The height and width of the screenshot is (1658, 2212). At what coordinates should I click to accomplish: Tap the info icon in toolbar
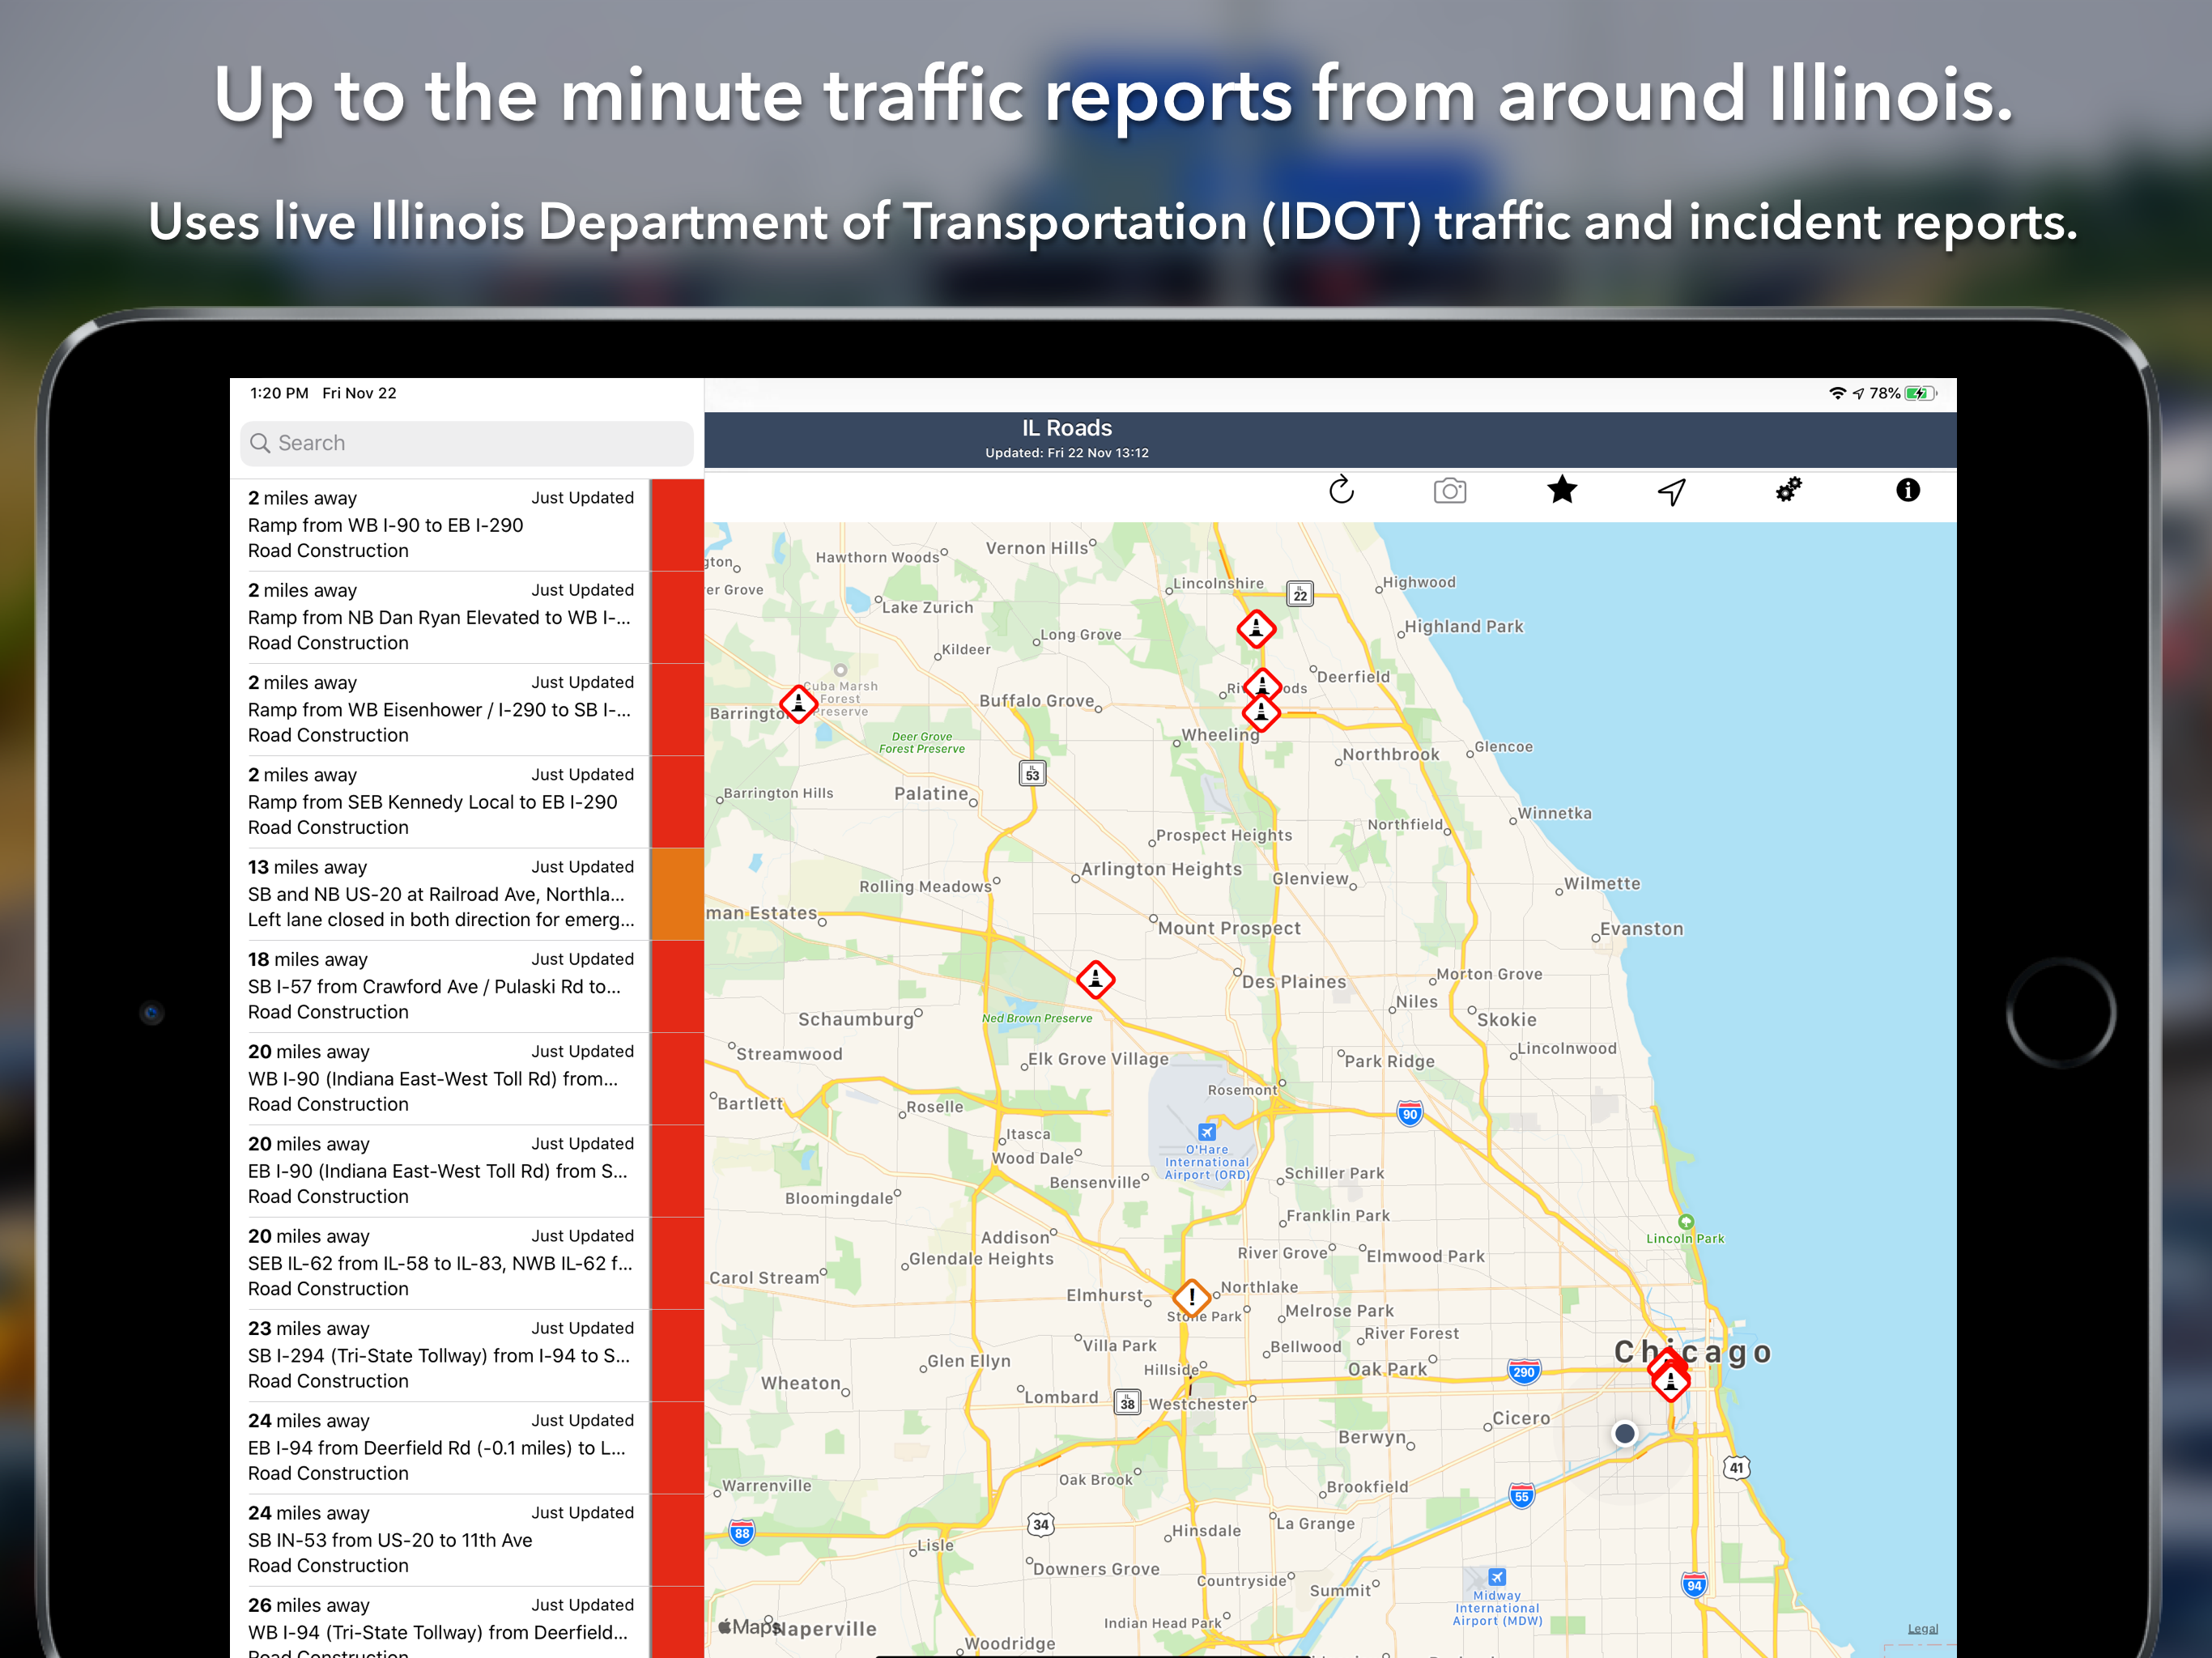pos(1907,490)
